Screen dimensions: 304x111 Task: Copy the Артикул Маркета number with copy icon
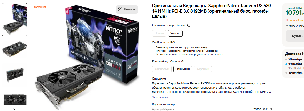[x=271, y=109]
